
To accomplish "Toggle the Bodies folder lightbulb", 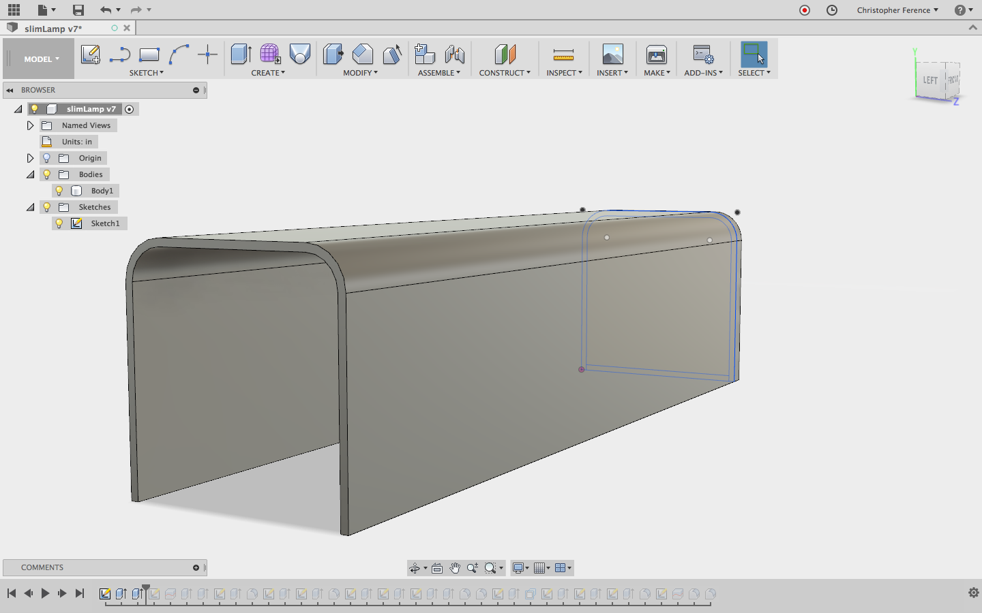I will (47, 174).
